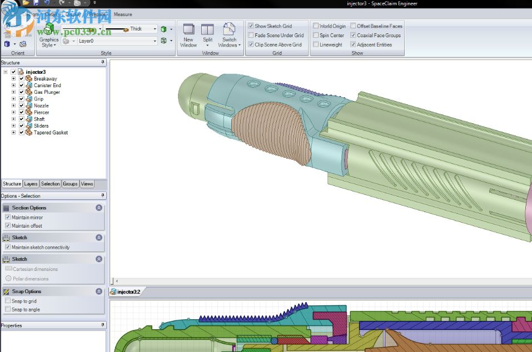Screen dimensions: 532x352
Task: Open the Layer0 layer dropdown
Action: pos(155,41)
